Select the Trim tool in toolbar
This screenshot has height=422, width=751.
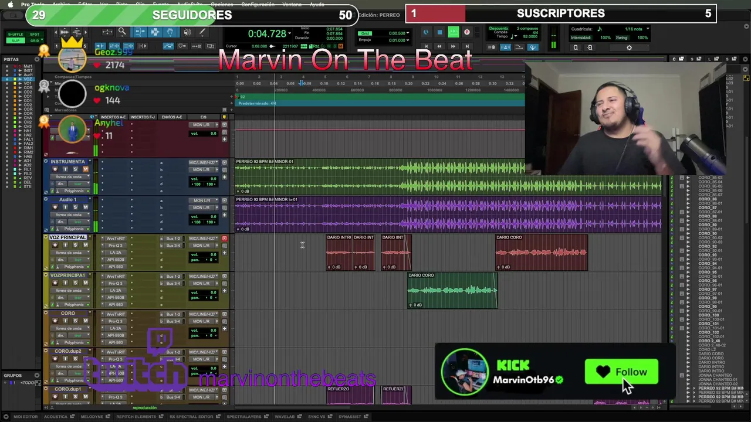click(140, 32)
